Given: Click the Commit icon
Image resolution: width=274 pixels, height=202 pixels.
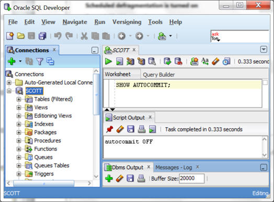Looking at the screenshot, I should pyautogui.click(x=167, y=62).
